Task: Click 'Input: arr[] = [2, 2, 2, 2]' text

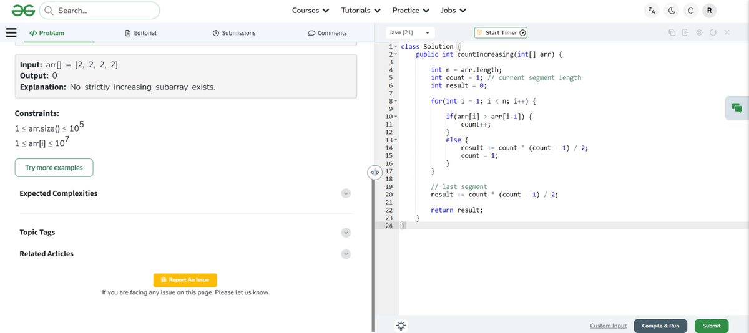Action: tap(69, 65)
